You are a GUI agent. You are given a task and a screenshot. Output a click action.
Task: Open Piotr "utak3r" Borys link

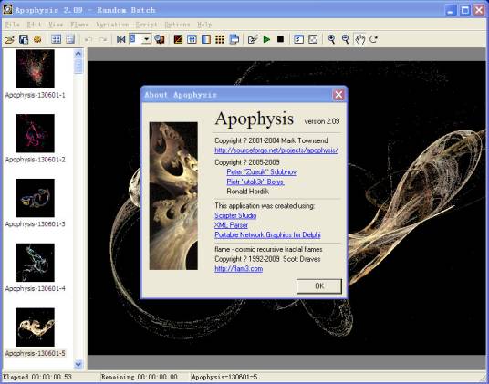255,182
